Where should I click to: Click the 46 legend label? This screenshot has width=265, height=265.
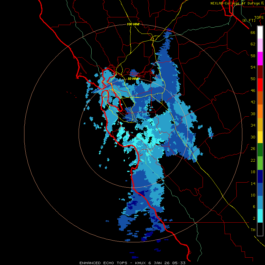[253, 91]
